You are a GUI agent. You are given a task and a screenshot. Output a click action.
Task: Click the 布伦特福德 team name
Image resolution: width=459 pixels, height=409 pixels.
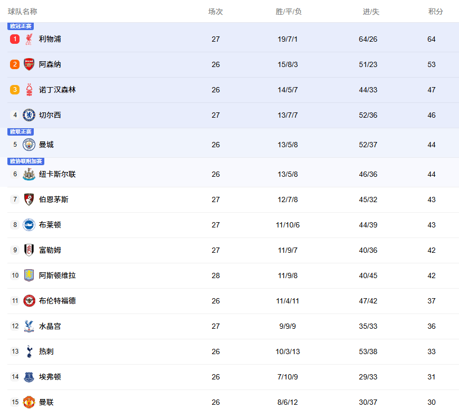(x=57, y=301)
